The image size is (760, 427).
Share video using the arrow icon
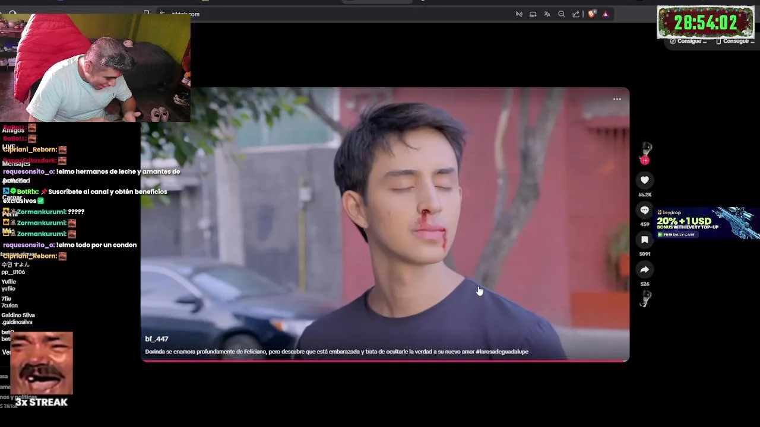coord(645,270)
